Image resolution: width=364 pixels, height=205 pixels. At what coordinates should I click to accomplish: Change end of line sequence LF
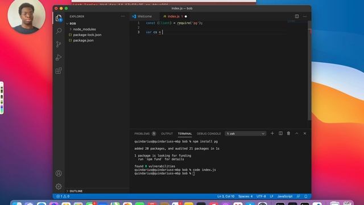(x=271, y=196)
